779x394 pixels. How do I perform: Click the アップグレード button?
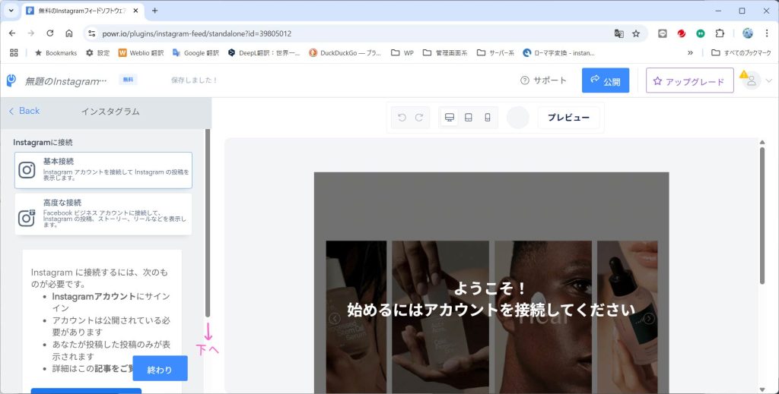click(x=689, y=80)
